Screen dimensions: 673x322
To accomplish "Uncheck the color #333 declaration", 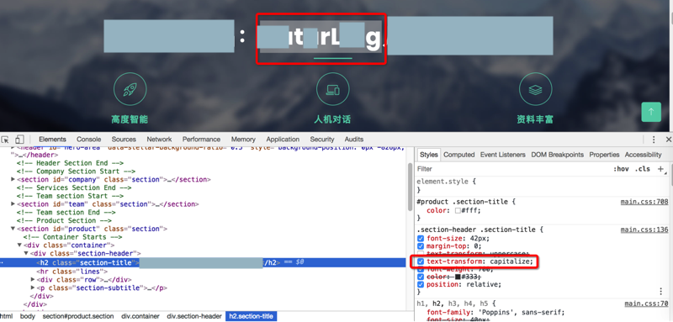I will (x=421, y=277).
